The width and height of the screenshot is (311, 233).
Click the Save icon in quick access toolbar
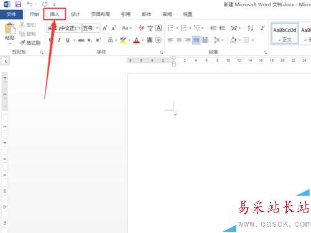pyautogui.click(x=18, y=4)
